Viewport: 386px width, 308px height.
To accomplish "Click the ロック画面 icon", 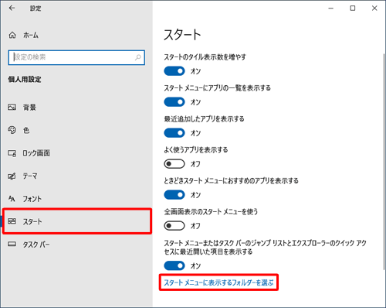I will [x=12, y=153].
